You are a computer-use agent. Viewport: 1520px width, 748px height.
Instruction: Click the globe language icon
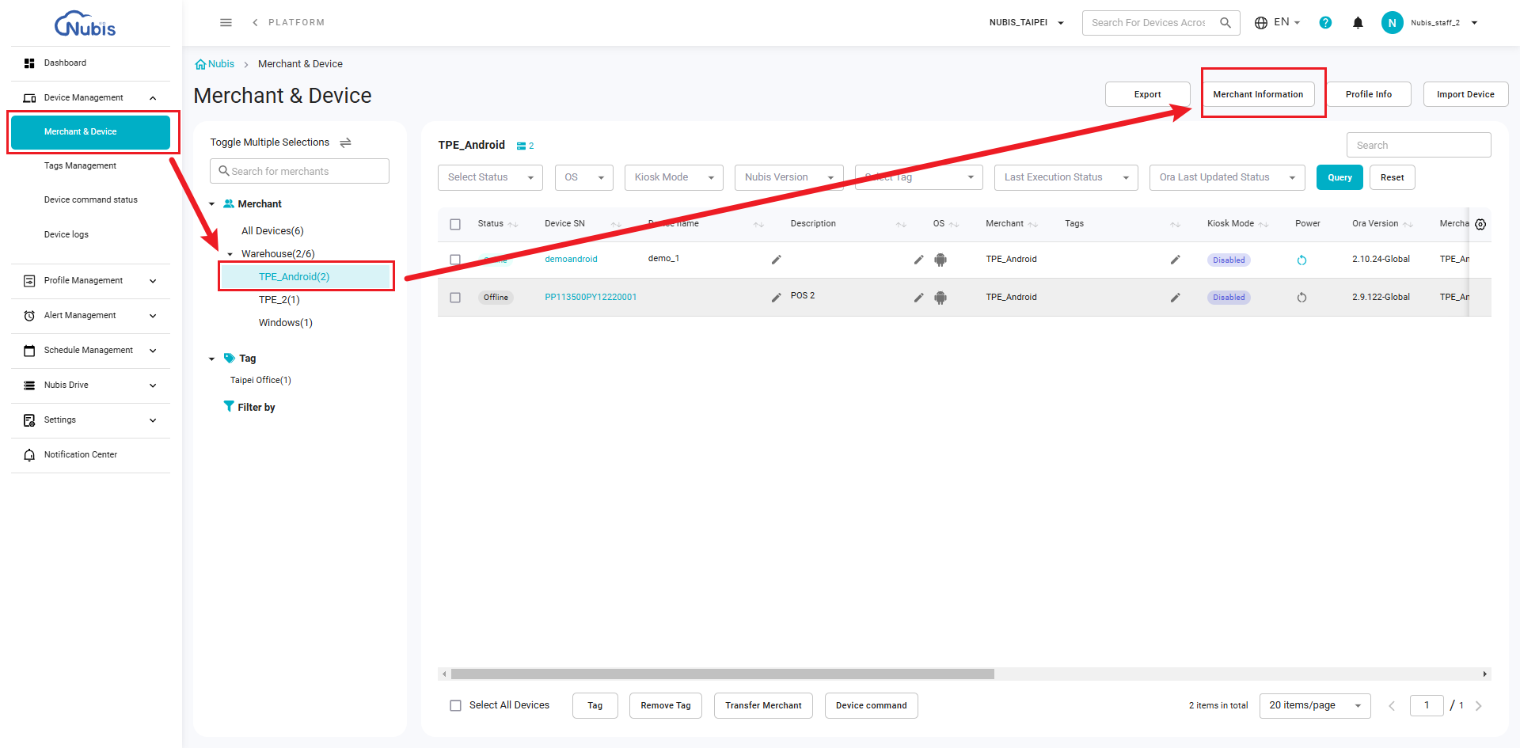[1261, 22]
